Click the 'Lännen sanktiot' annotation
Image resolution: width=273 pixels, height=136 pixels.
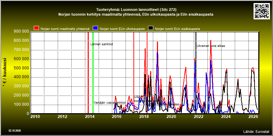coord(102,44)
